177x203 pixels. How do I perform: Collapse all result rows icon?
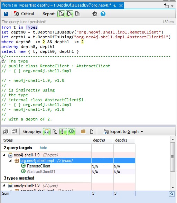pos(14,132)
